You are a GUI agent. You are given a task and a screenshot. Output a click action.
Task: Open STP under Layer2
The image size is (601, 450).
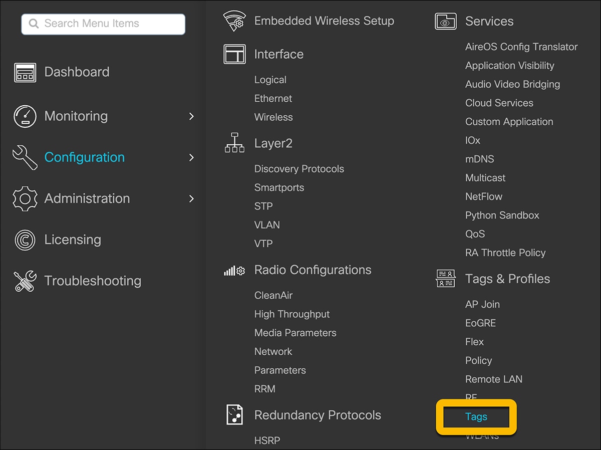pos(263,206)
